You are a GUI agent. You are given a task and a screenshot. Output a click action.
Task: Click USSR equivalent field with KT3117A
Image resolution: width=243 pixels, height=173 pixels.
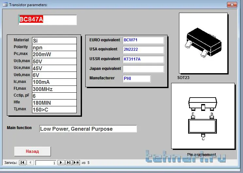tap(143, 60)
